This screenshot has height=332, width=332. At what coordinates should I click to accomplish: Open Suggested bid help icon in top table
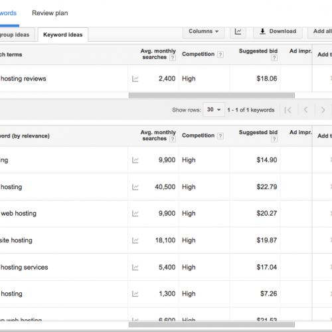tap(274, 58)
